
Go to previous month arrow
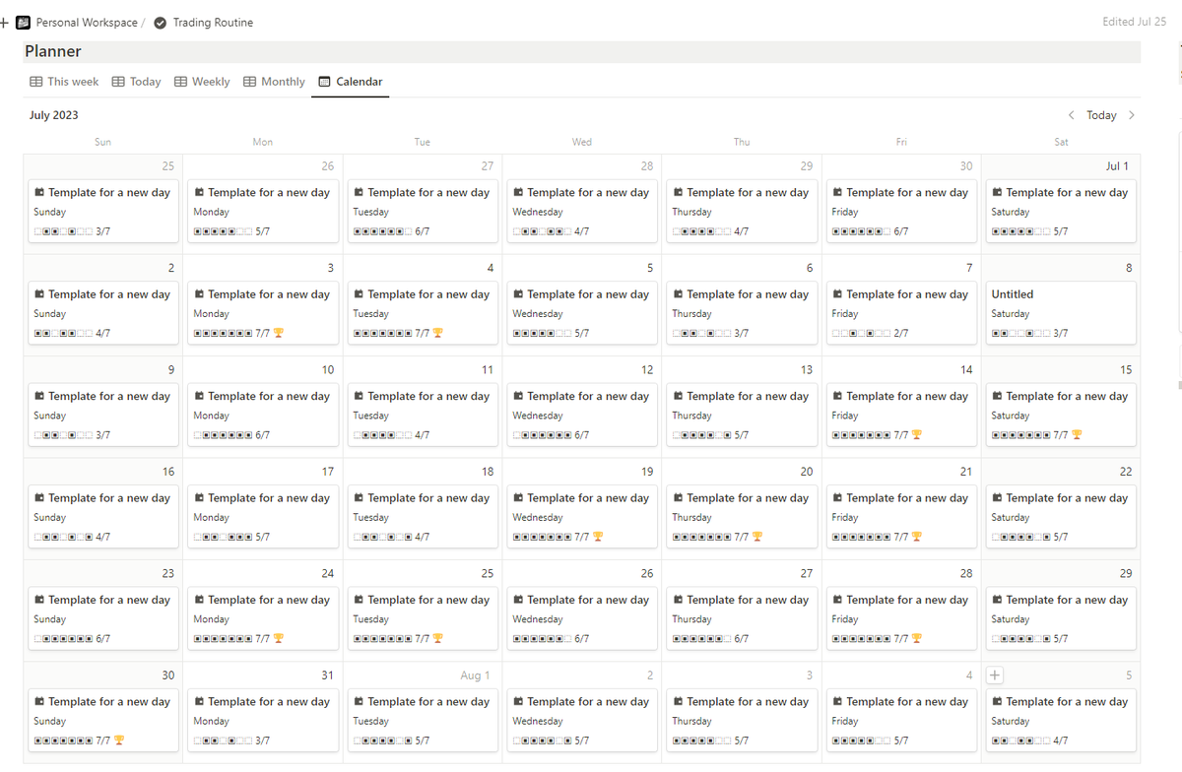point(1072,115)
